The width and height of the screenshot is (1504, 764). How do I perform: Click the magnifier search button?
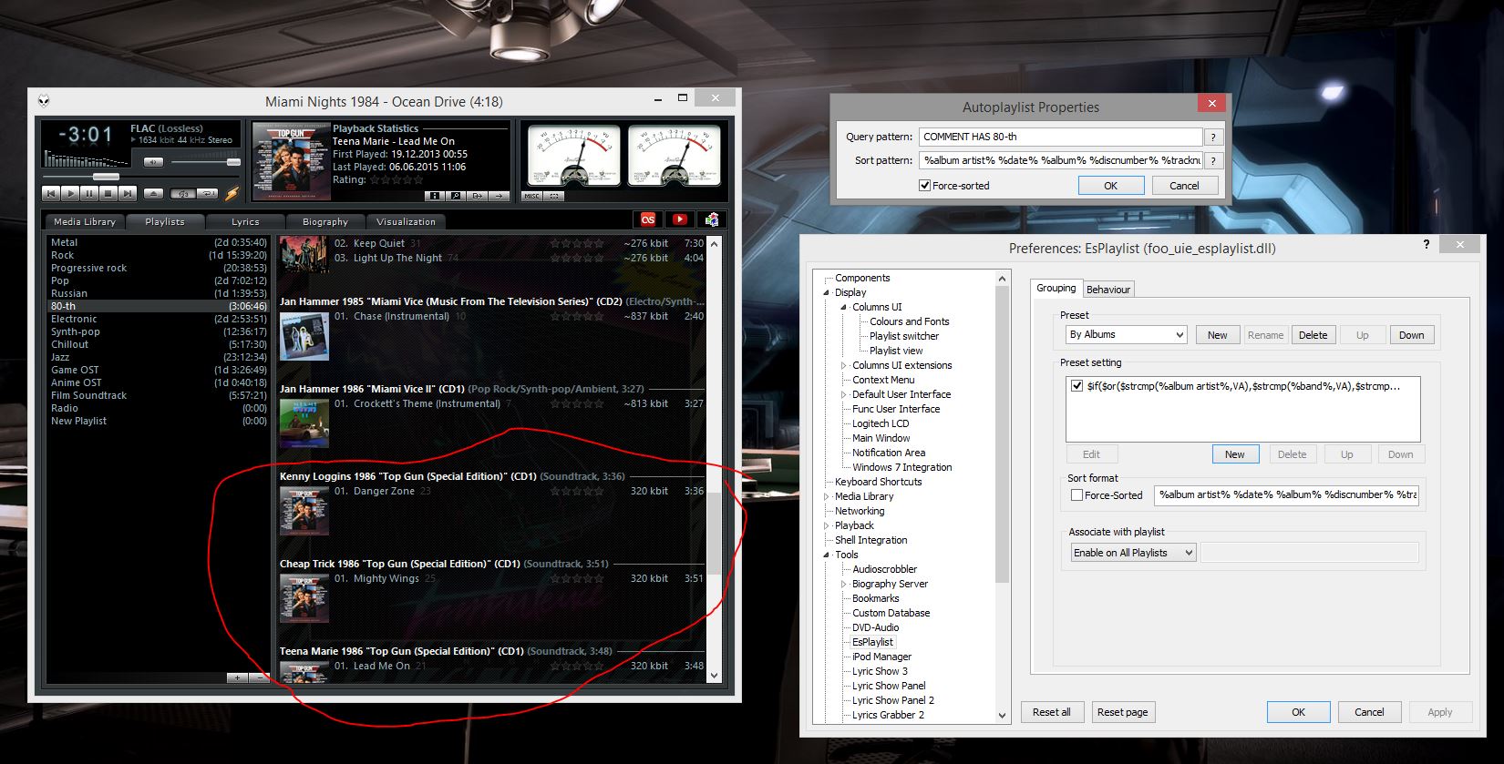[x=455, y=196]
